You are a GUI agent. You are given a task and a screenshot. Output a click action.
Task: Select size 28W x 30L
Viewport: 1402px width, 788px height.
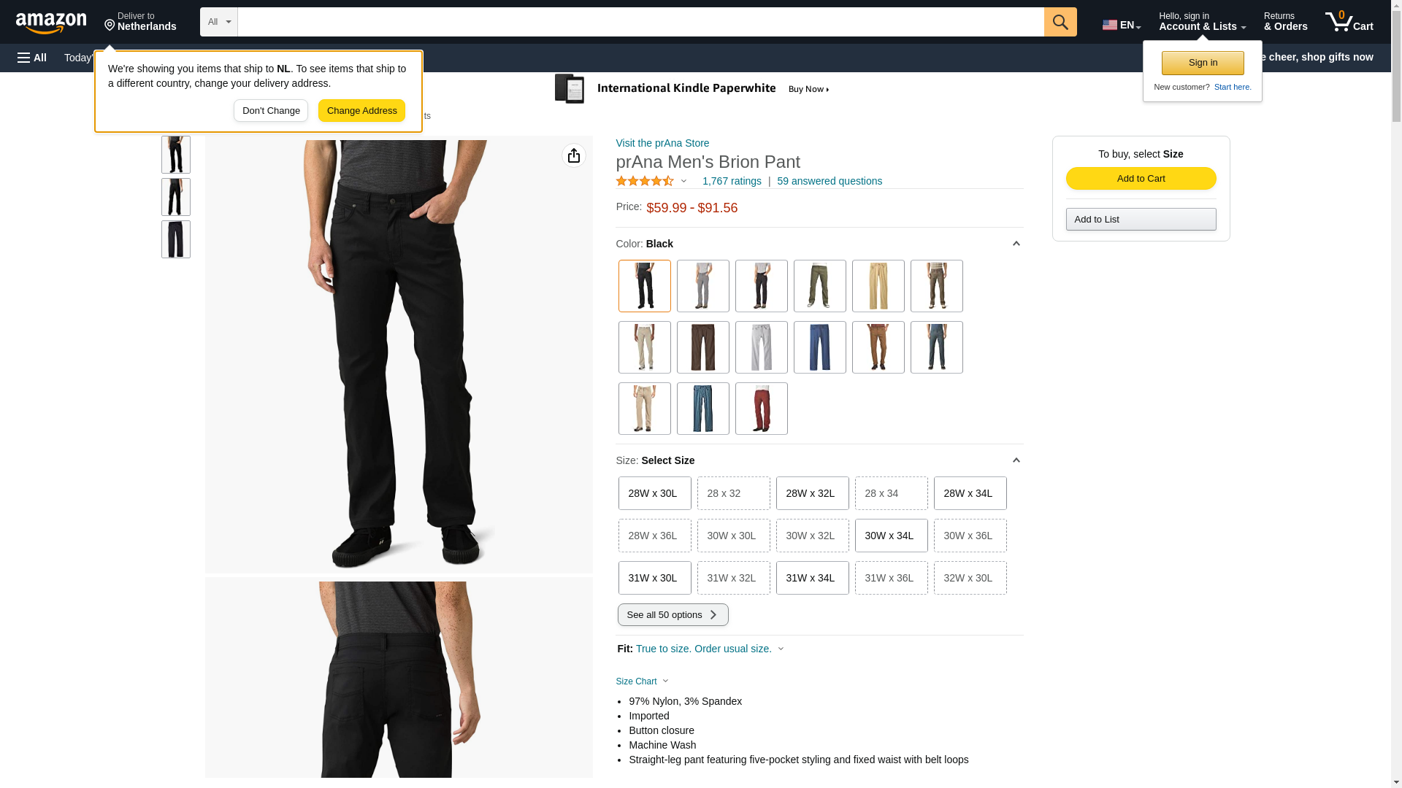pos(655,493)
